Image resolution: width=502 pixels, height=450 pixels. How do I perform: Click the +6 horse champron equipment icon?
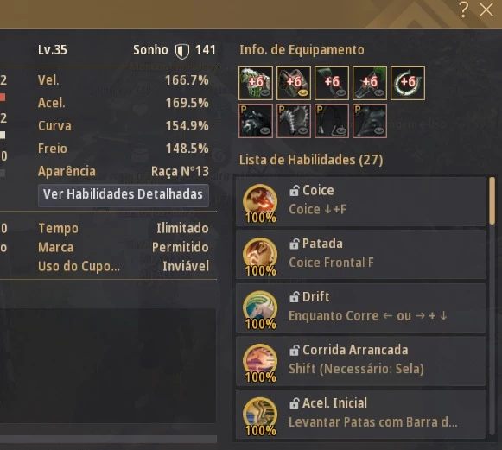click(x=256, y=83)
